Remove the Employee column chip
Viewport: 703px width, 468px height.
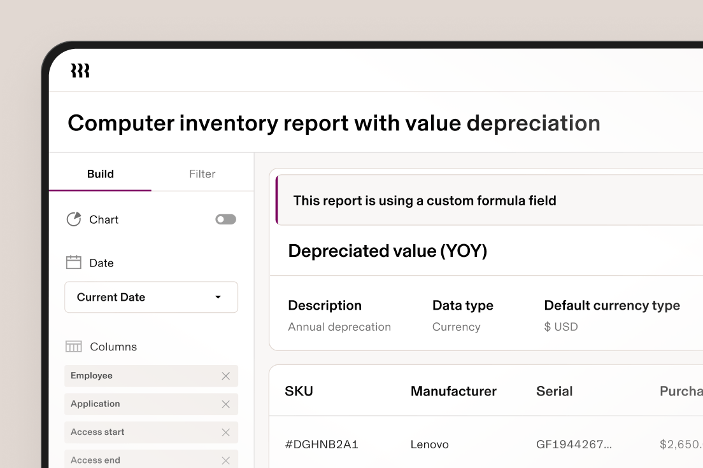point(226,376)
